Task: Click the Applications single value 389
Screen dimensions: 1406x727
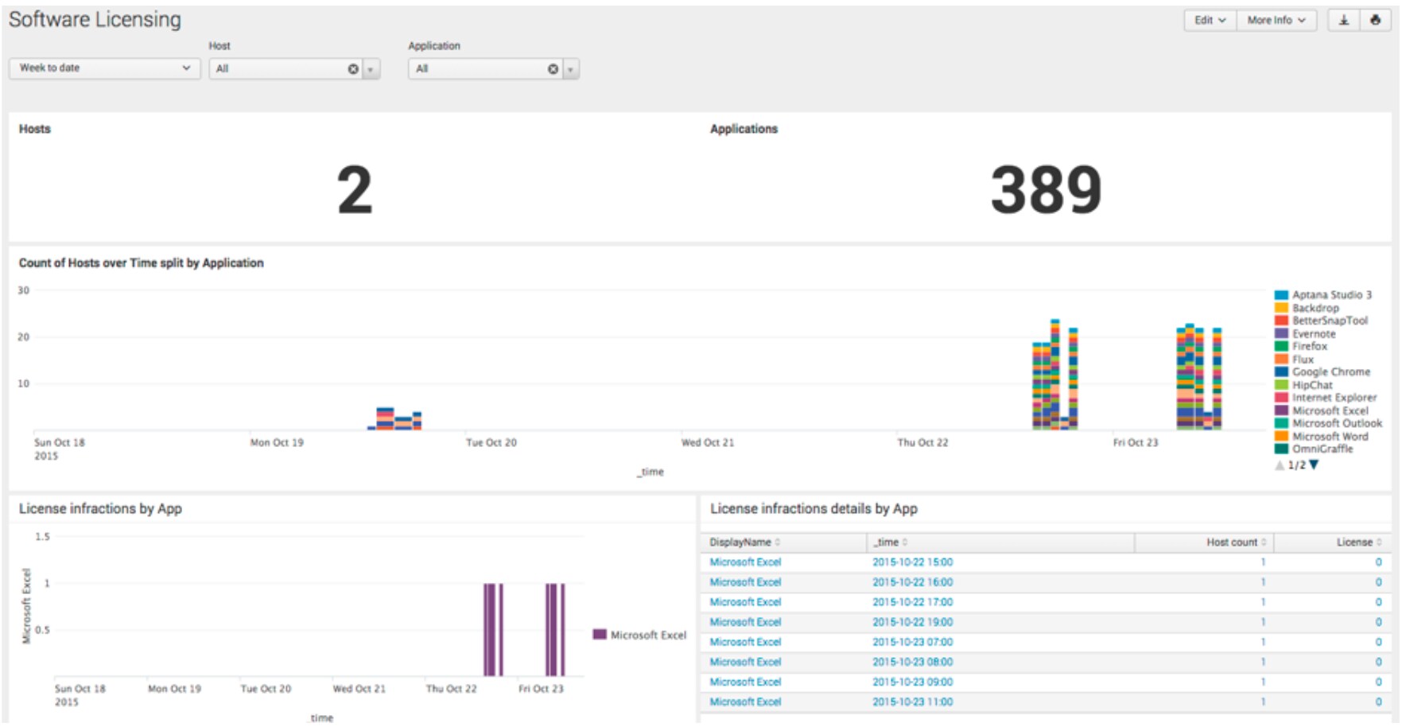Action: [x=1046, y=190]
